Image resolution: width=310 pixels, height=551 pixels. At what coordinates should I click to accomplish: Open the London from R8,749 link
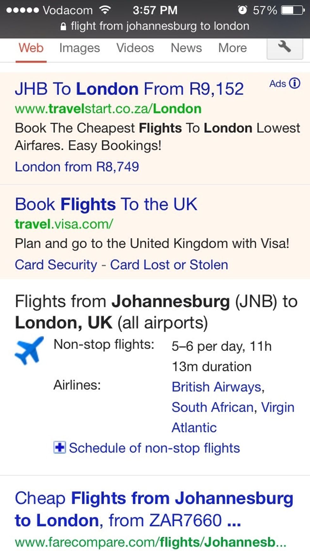[77, 167]
